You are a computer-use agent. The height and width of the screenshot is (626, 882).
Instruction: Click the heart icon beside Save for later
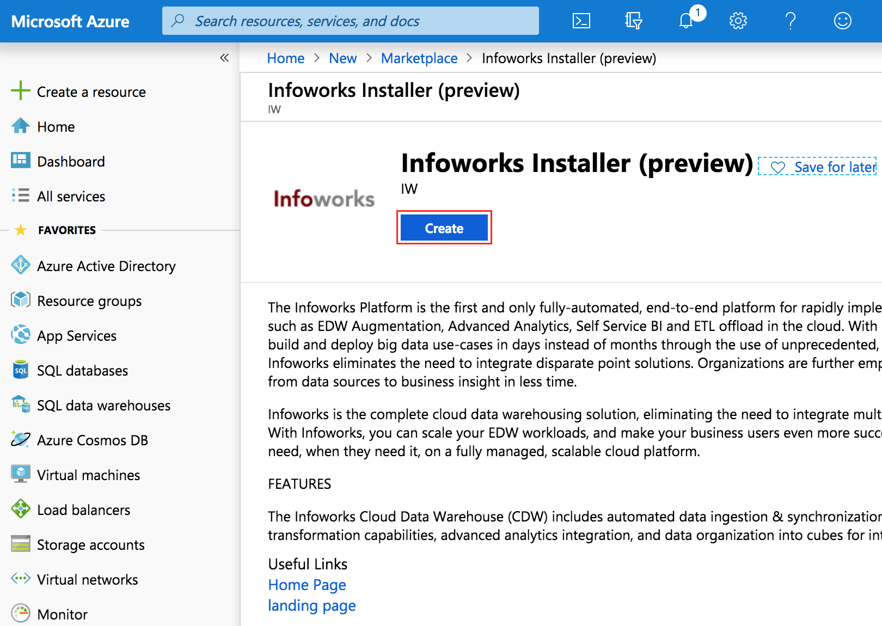pyautogui.click(x=777, y=168)
